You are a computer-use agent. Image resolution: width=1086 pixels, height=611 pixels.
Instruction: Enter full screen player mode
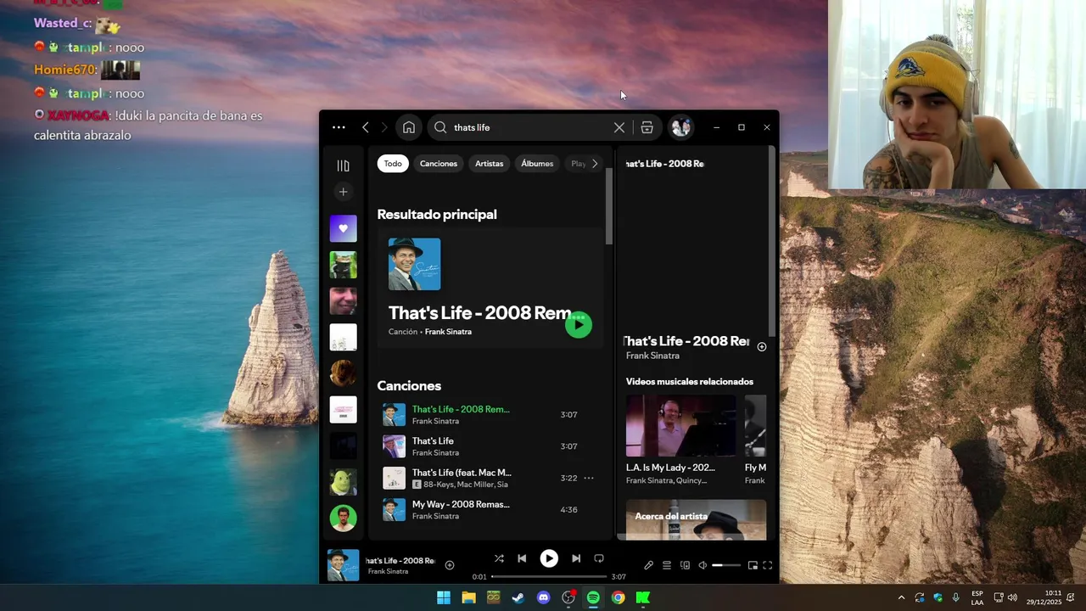tap(768, 565)
